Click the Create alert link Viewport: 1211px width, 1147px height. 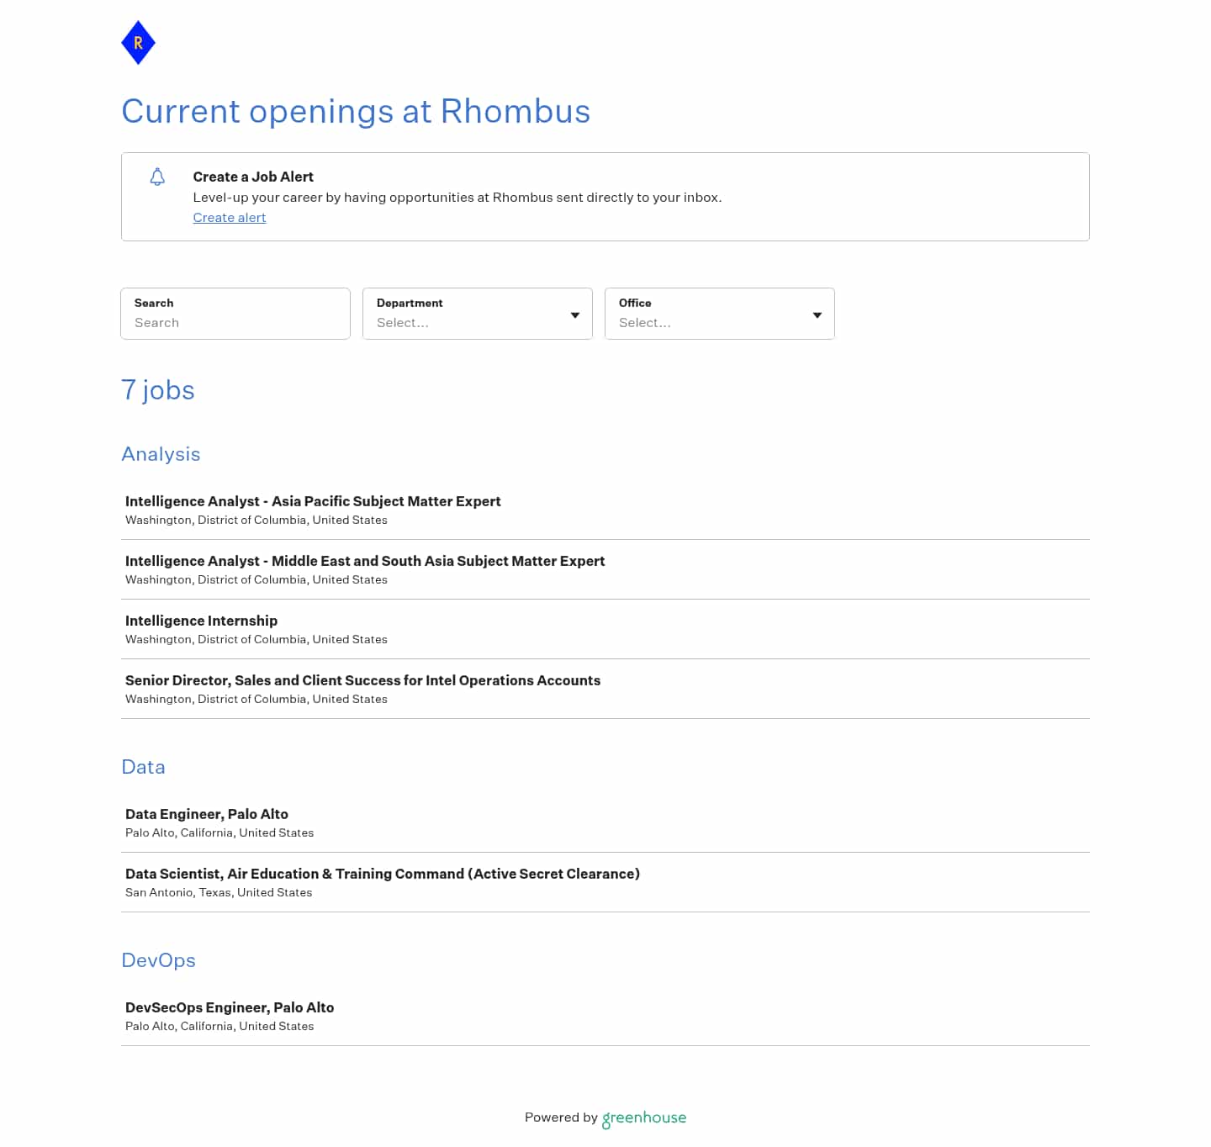pos(230,218)
